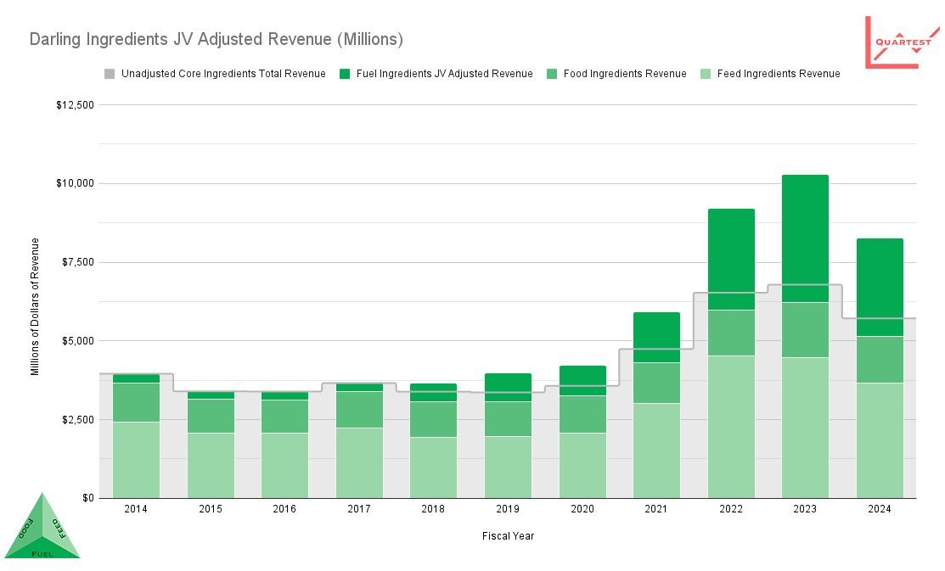Viewport: 945px width, 571px height.
Task: Click the '$12,500' y-axis label
Action: 76,105
